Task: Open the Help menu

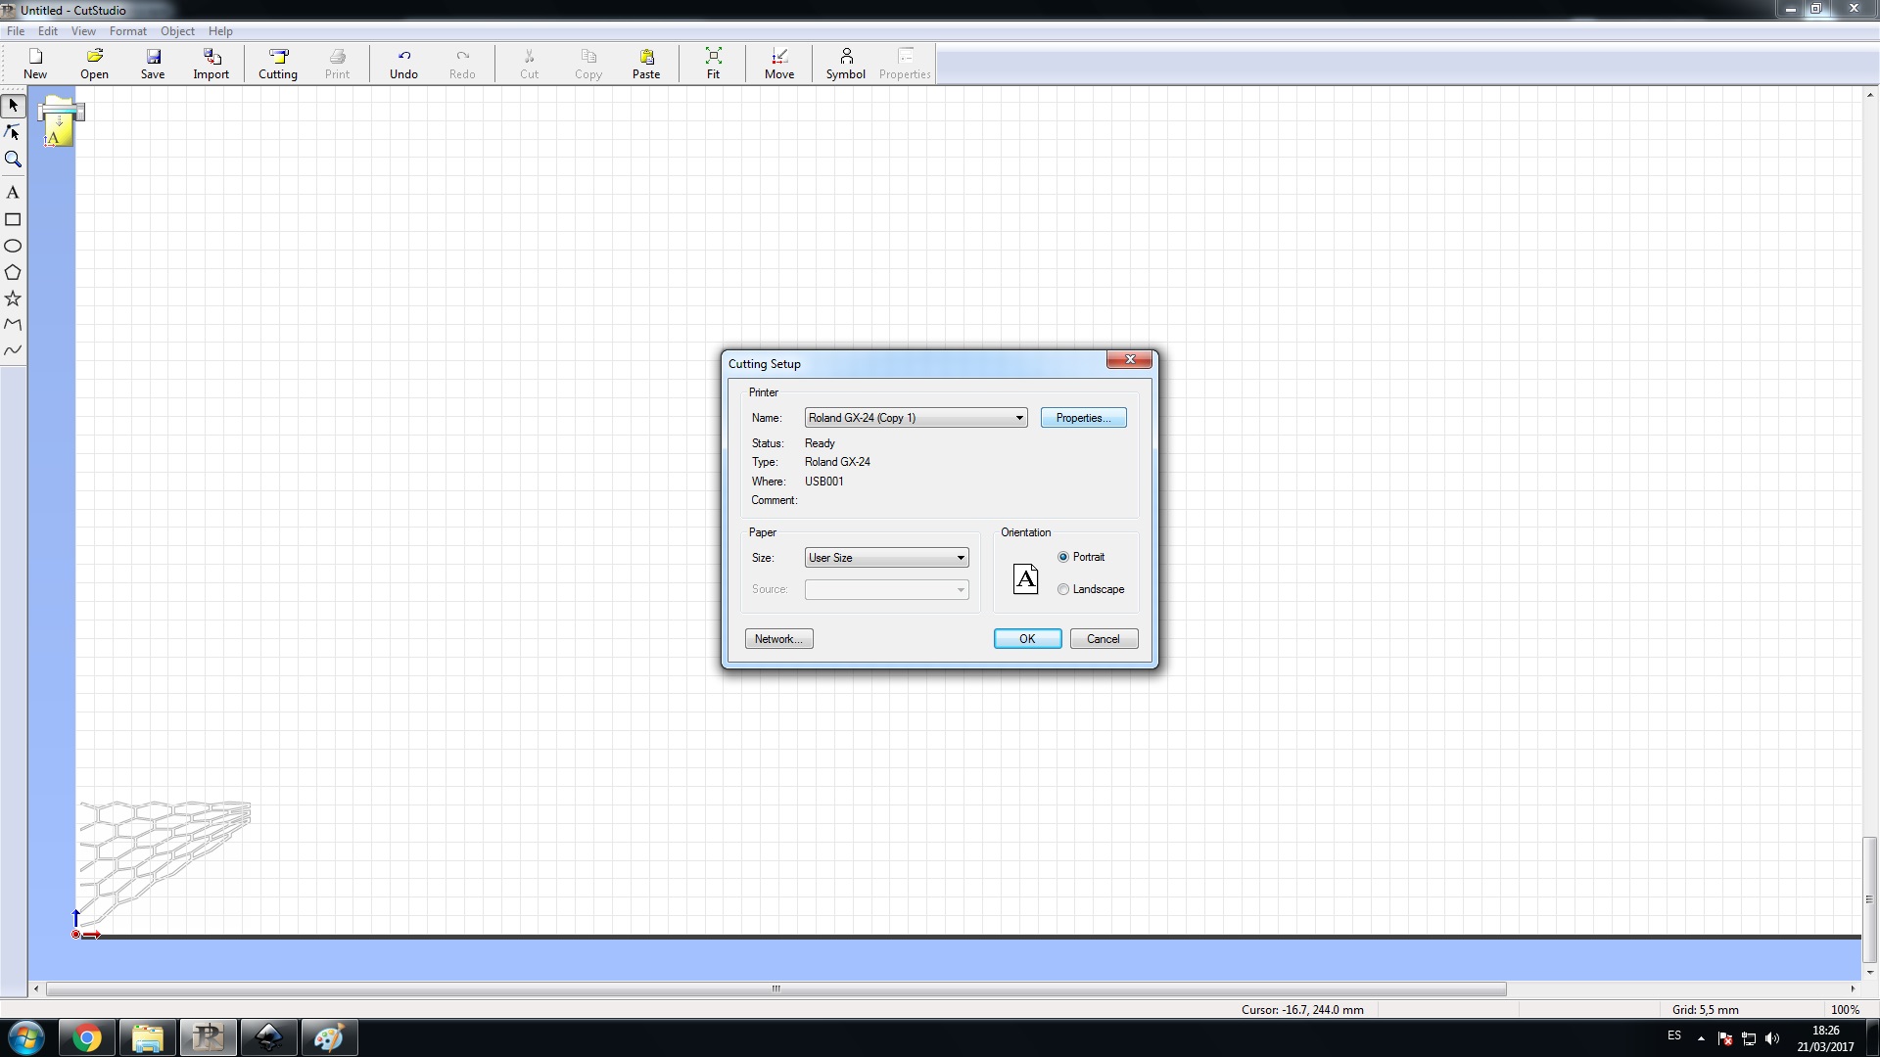Action: 220,31
